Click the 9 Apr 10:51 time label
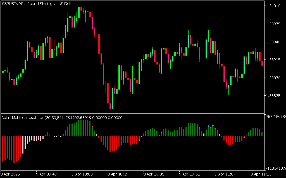 [x=190, y=174]
